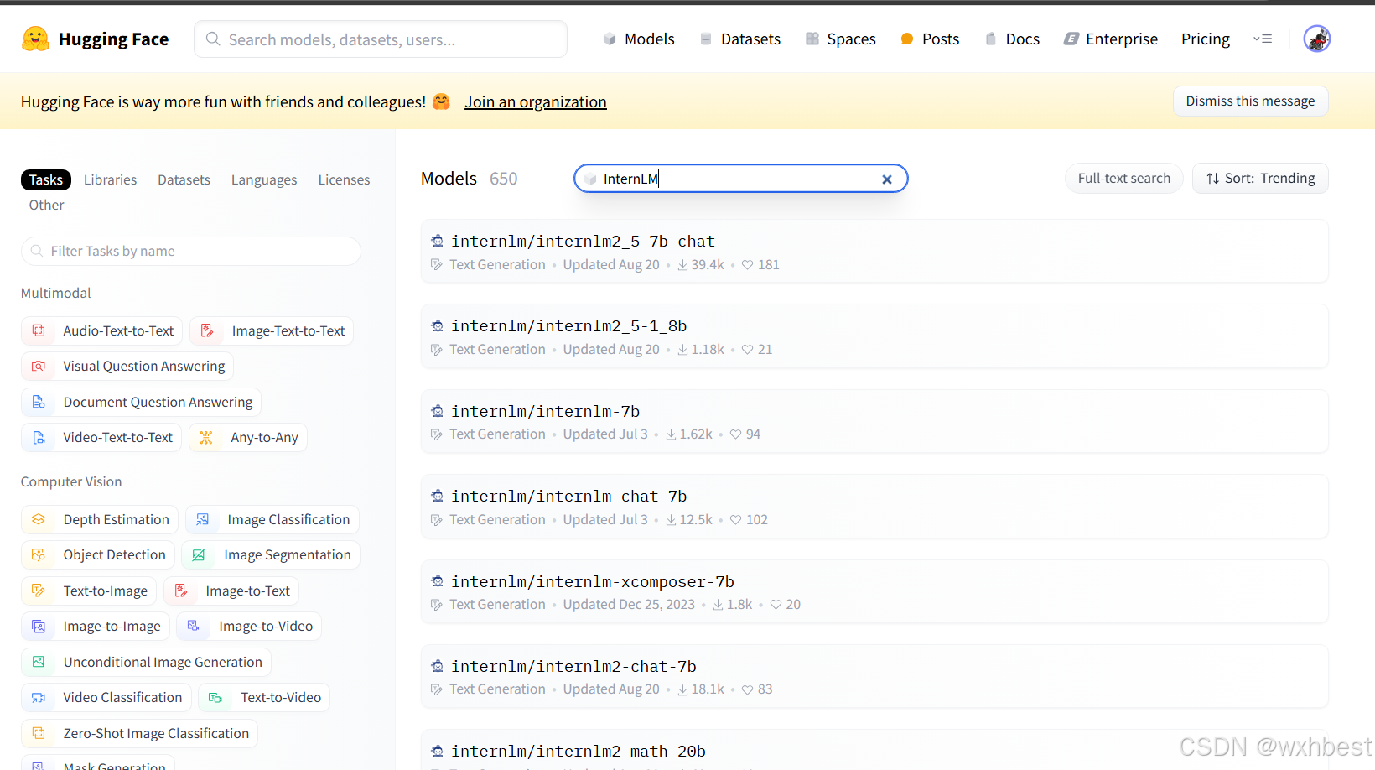
Task: Click the Zero-Shot Image Classification icon
Action: click(39, 733)
